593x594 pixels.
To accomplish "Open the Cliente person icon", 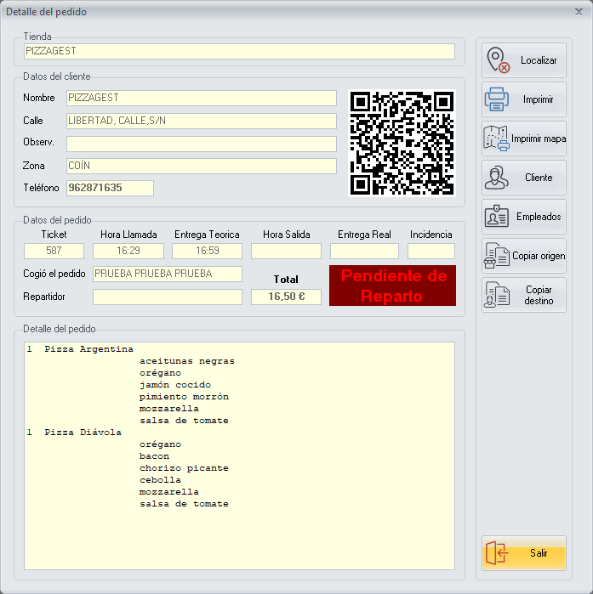I will tap(497, 178).
